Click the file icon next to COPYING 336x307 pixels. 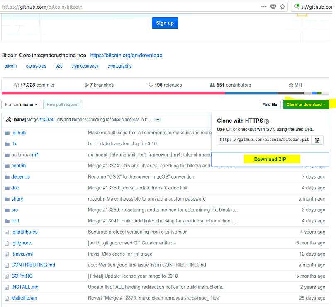pos(7,276)
